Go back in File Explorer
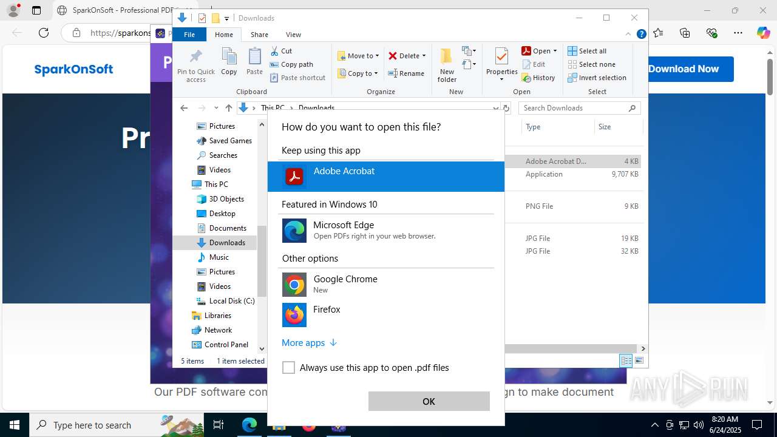 pyautogui.click(x=184, y=108)
